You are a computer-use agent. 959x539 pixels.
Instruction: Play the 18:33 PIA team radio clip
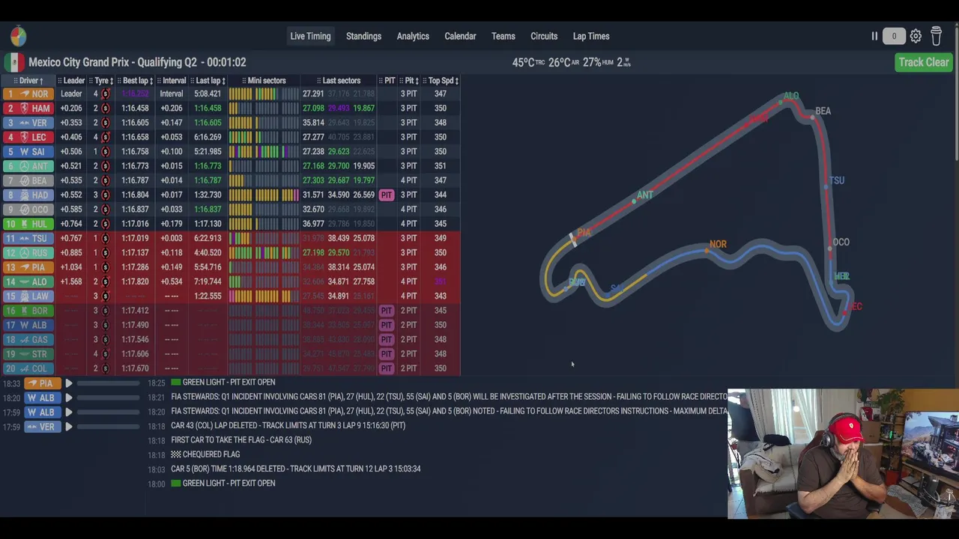[x=68, y=383]
